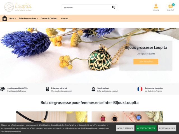179x134 pixels.
Task: Open the black cord necklace product thumbnail
Action: click(52, 117)
